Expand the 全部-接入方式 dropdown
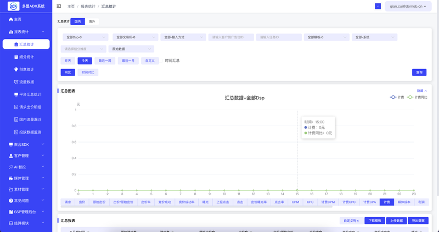 point(183,37)
